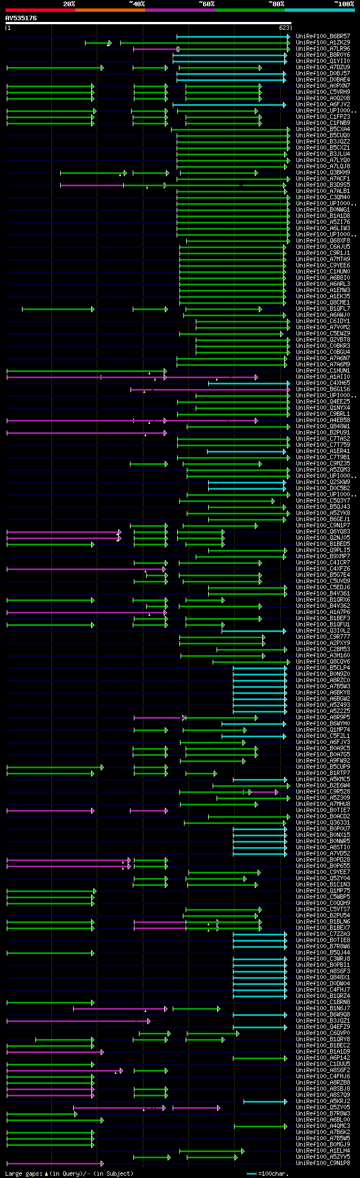
Task: Open UniRef100_Q8CQV6 from the hit list
Action: (323, 661)
